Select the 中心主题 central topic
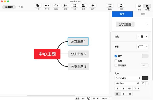The image size is (153, 100). tap(47, 54)
